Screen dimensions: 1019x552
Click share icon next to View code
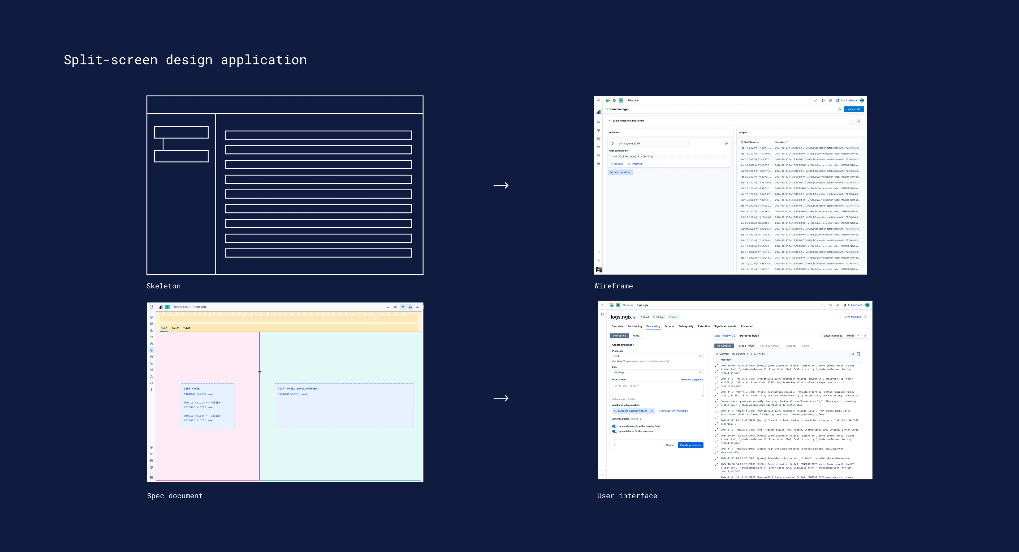pos(839,109)
